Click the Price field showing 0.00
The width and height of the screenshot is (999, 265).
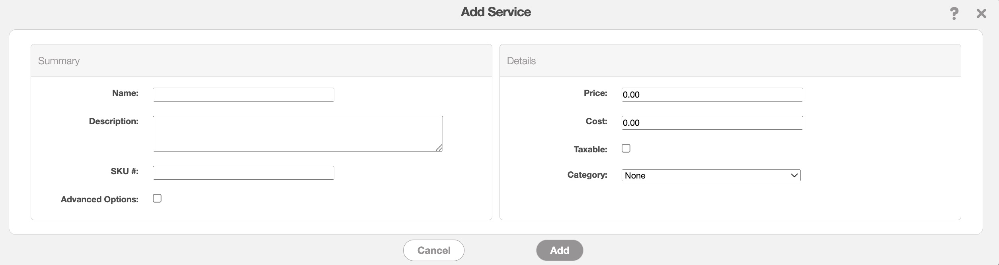pyautogui.click(x=712, y=94)
